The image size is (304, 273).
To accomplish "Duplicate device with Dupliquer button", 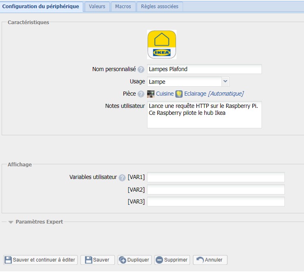I will (134, 260).
